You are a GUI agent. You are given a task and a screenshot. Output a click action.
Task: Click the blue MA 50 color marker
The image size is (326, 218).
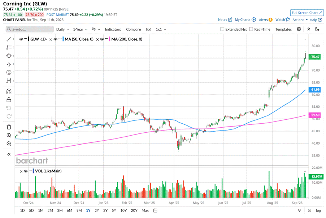point(63,39)
